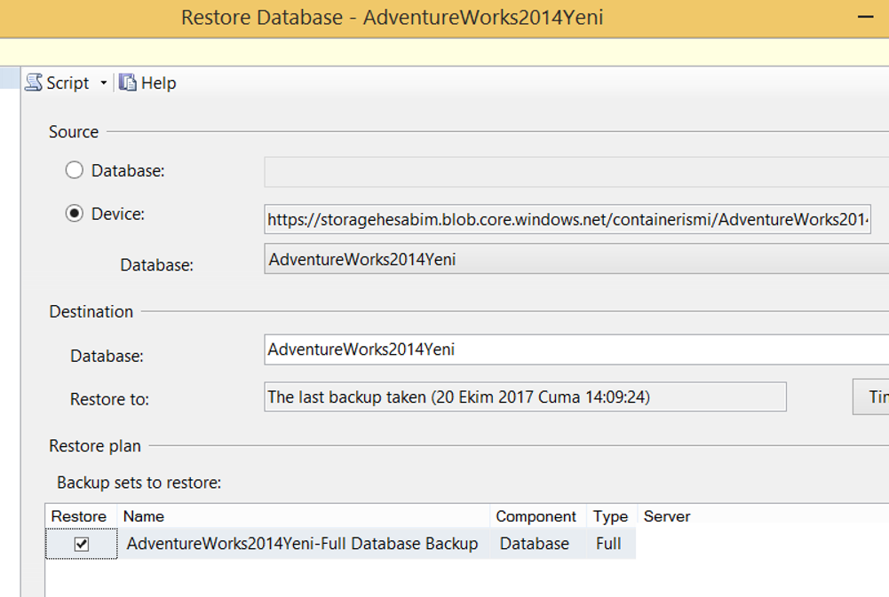Open the Help toolbar button
The height and width of the screenshot is (597, 889).
[147, 82]
